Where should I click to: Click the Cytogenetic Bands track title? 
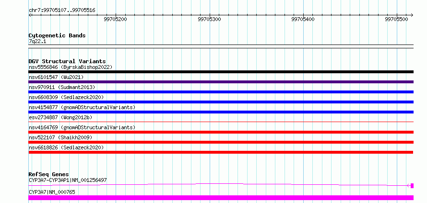click(x=57, y=35)
